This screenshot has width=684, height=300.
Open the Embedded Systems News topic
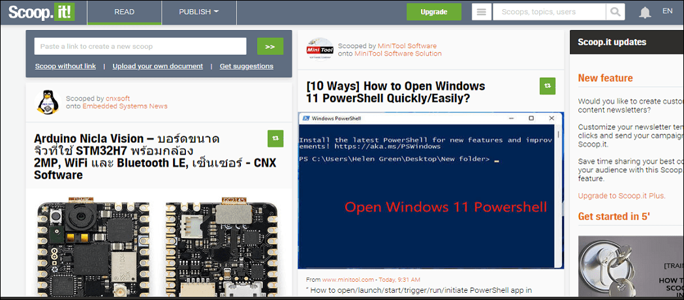pyautogui.click(x=125, y=106)
